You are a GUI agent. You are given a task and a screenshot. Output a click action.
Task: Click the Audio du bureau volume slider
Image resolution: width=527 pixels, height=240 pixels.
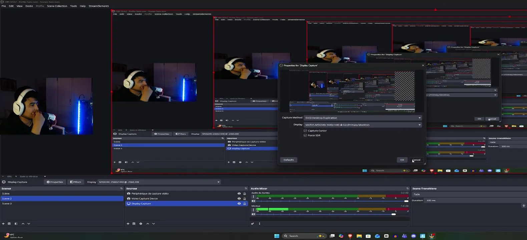pyautogui.click(x=332, y=201)
